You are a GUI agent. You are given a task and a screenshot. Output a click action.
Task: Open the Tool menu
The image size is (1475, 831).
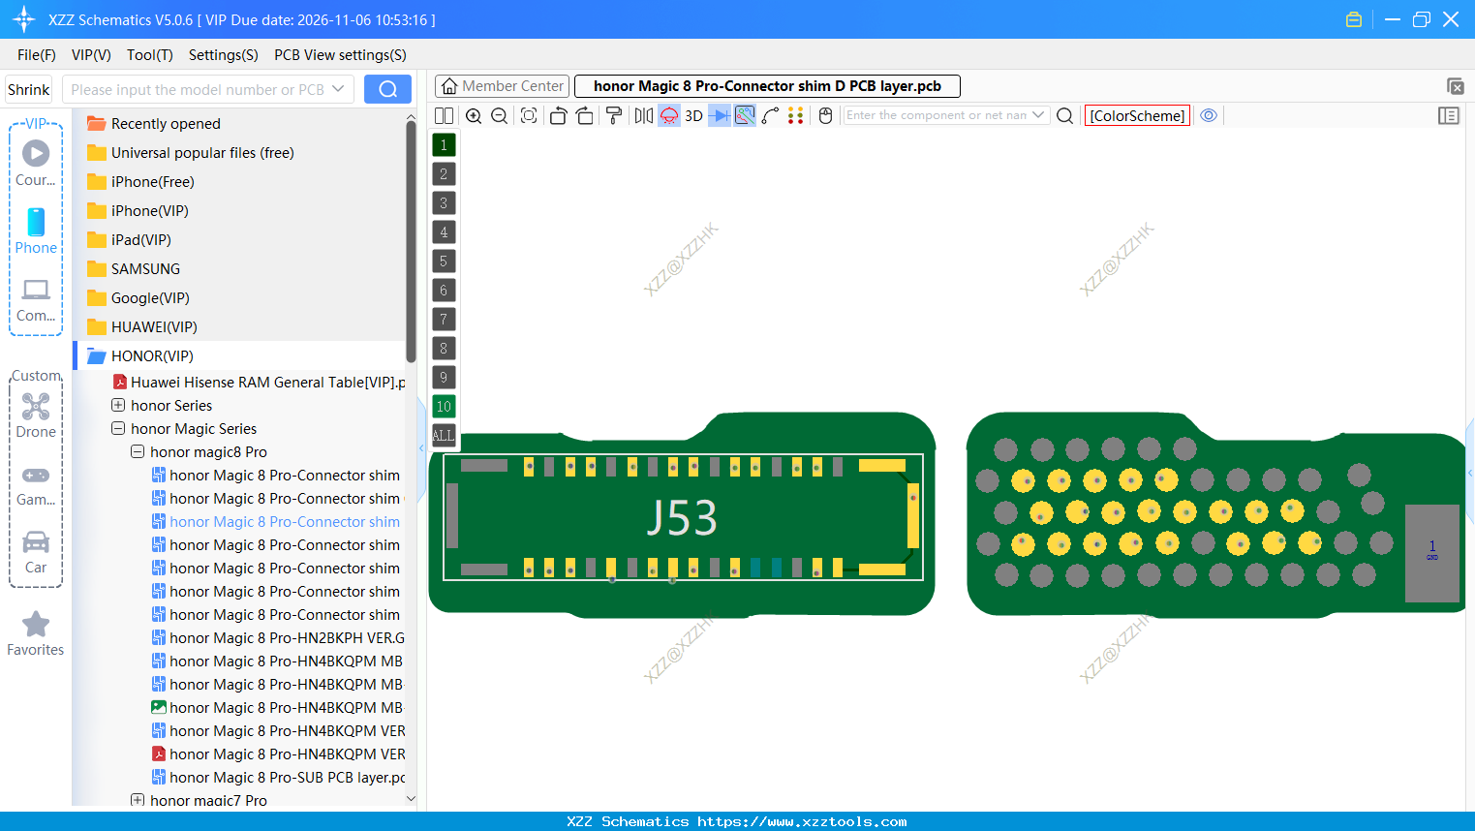149,55
